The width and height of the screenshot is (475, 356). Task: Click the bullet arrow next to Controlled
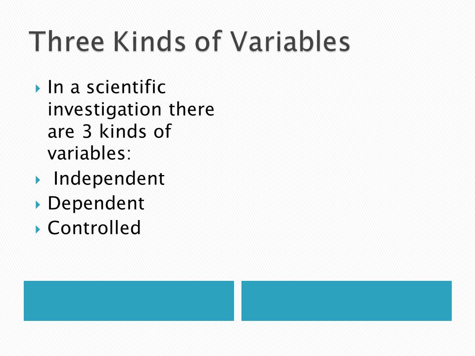[x=38, y=229]
